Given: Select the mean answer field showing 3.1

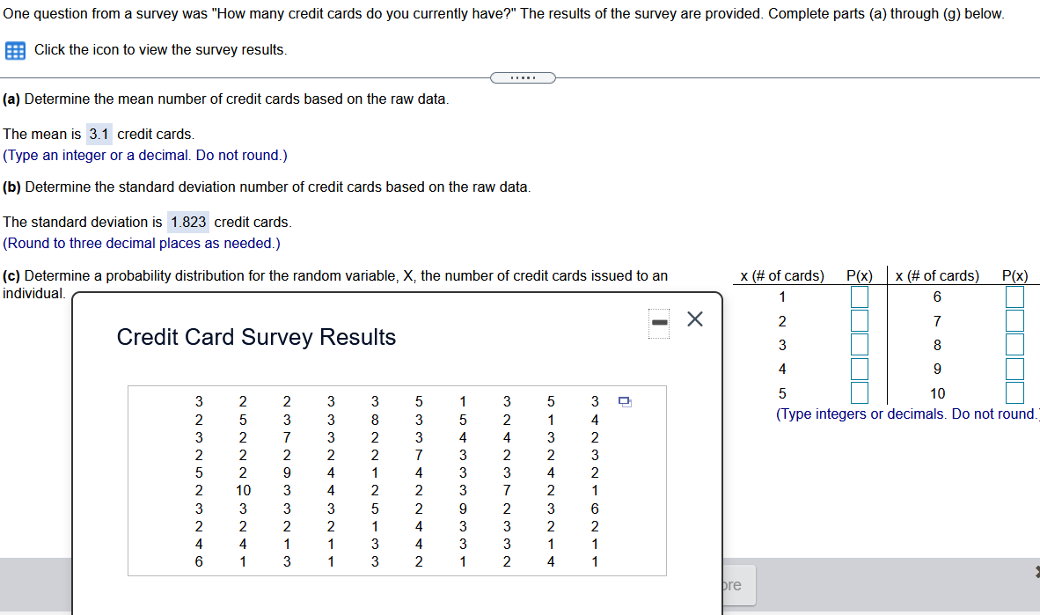Looking at the screenshot, I should [99, 134].
